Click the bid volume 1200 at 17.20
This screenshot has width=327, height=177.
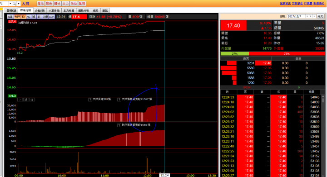coord(251,83)
